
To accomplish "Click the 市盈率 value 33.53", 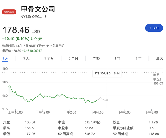I will pyautogui.click(x=89, y=128).
